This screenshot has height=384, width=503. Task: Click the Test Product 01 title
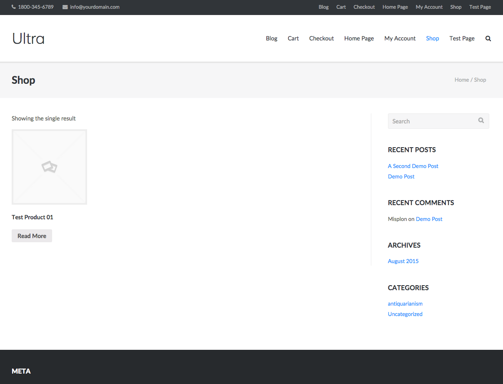click(x=33, y=217)
